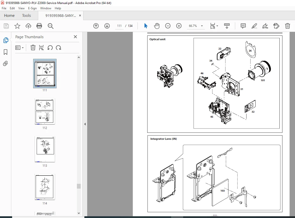This screenshot has width=295, height=218.
Task: Go to next page arrow
Action: pyautogui.click(x=107, y=26)
